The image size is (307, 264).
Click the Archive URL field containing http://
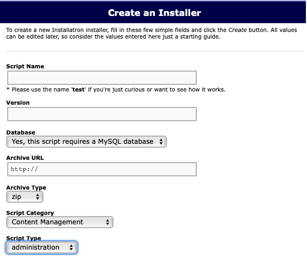pos(102,169)
